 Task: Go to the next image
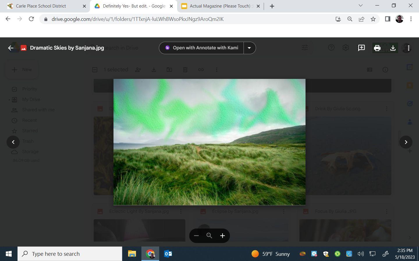tap(406, 142)
